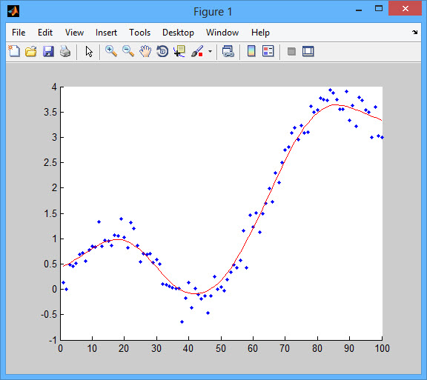The height and width of the screenshot is (380, 427).
Task: Toggle the Data Cursor tool
Action: point(179,51)
